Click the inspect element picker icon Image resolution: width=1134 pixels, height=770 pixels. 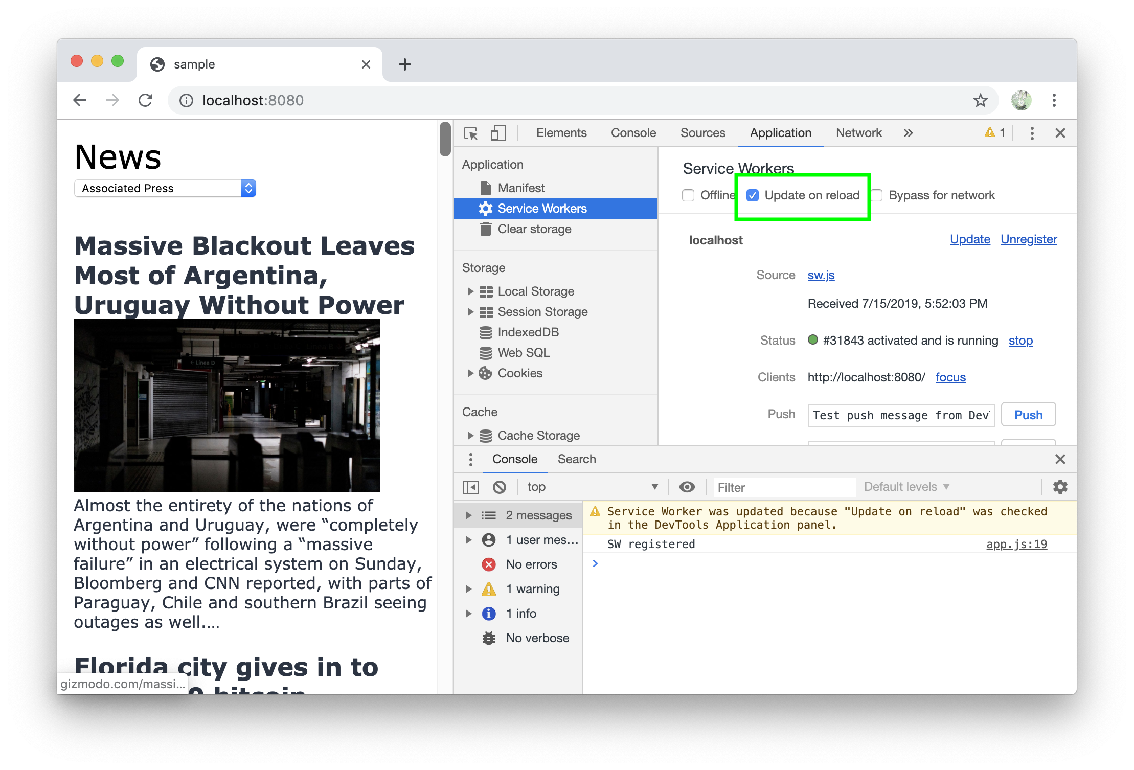(470, 133)
